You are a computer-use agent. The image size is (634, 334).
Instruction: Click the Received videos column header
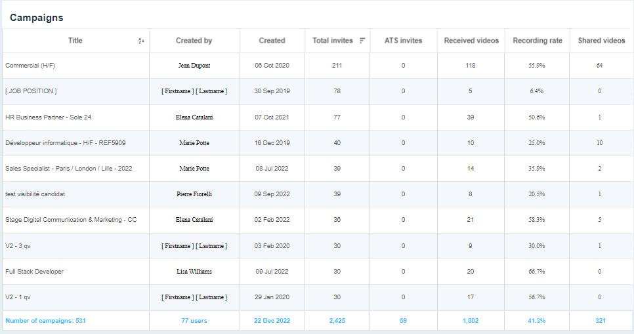pos(471,41)
